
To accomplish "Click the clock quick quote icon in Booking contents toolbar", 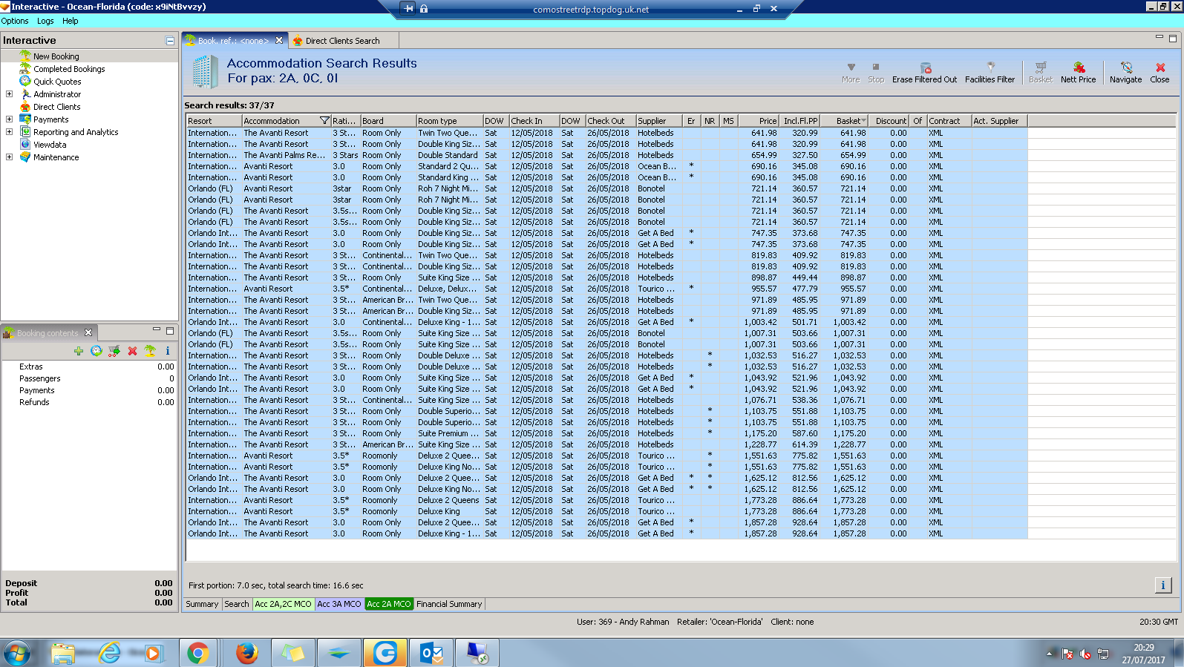I will (97, 351).
